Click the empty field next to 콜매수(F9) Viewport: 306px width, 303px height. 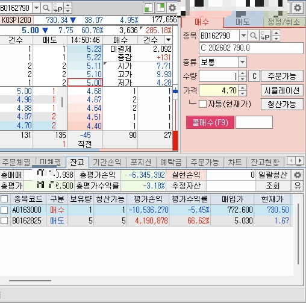point(254,122)
